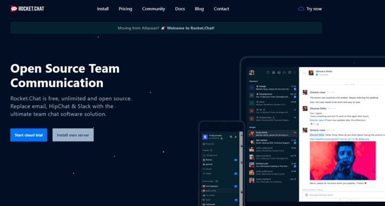
Task: Click the Start cloud trial button
Action: (x=29, y=135)
